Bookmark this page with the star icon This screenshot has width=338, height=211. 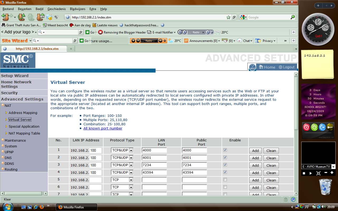(228, 17)
